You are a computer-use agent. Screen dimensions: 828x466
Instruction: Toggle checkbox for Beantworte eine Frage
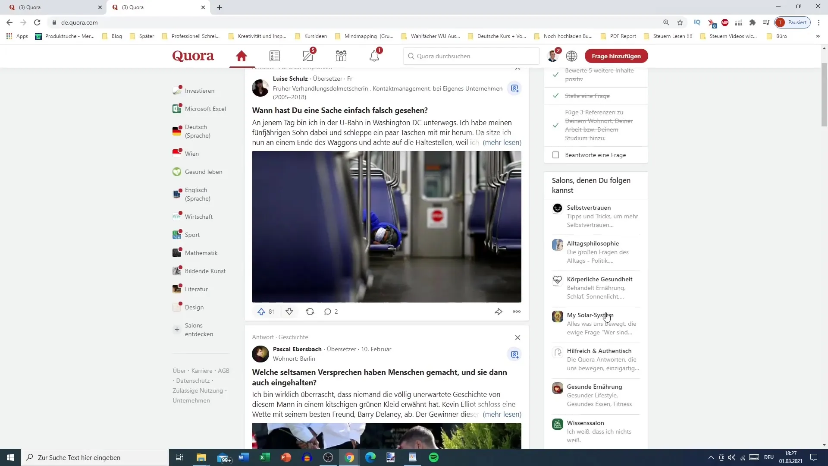pos(555,155)
